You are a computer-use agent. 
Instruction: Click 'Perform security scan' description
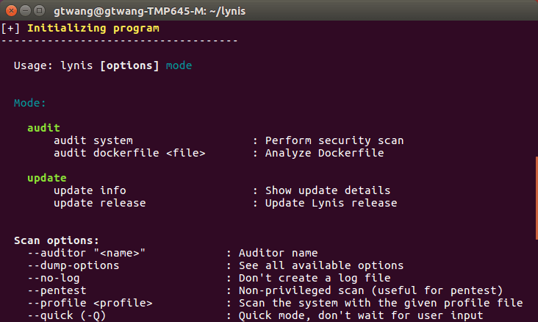click(x=334, y=140)
